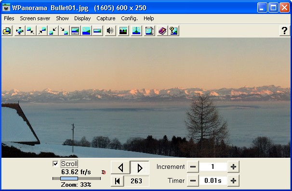Click the move window to lower-right corner icon
The width and height of the screenshot is (292, 191).
64,30
